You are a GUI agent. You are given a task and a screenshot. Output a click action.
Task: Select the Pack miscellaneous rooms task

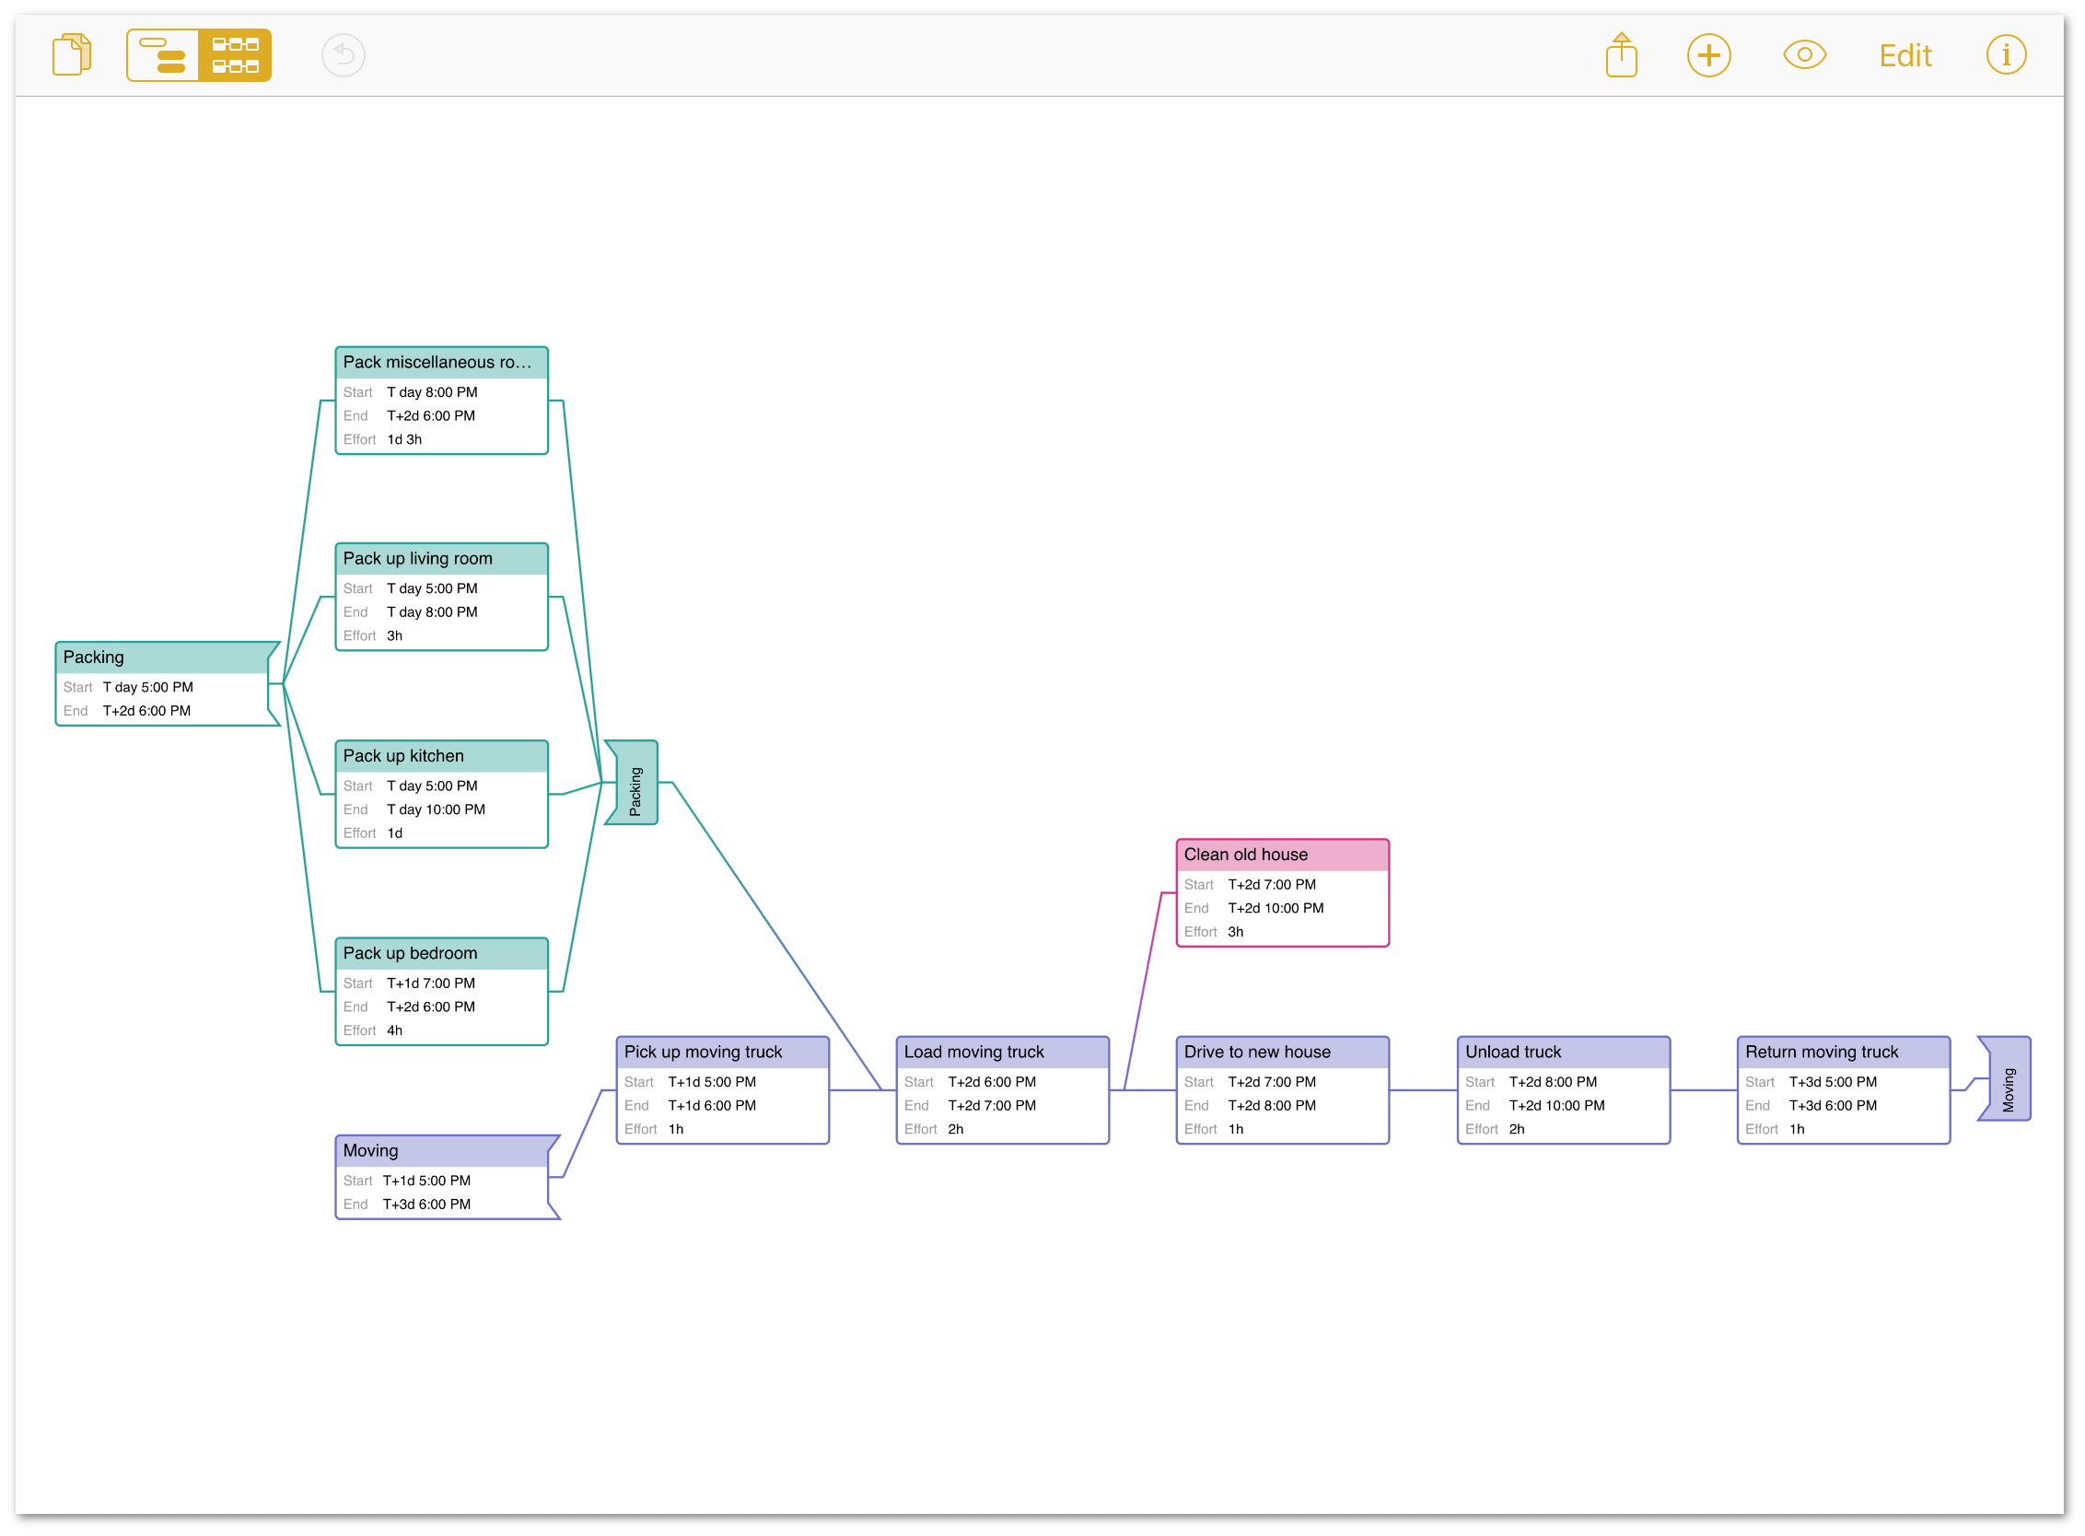pos(442,401)
